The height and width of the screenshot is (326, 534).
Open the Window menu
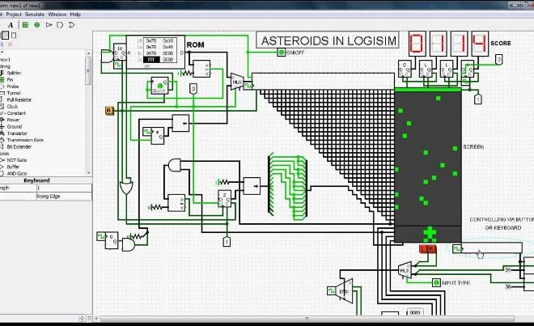coord(57,15)
